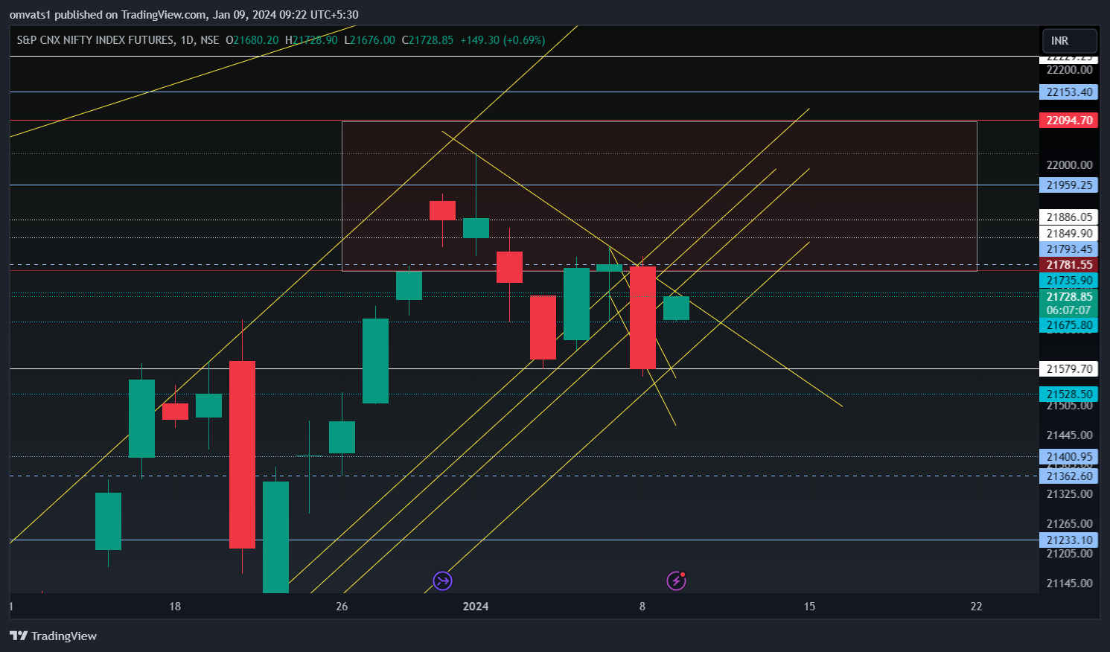Click the date label 26 on time axis

tap(342, 607)
